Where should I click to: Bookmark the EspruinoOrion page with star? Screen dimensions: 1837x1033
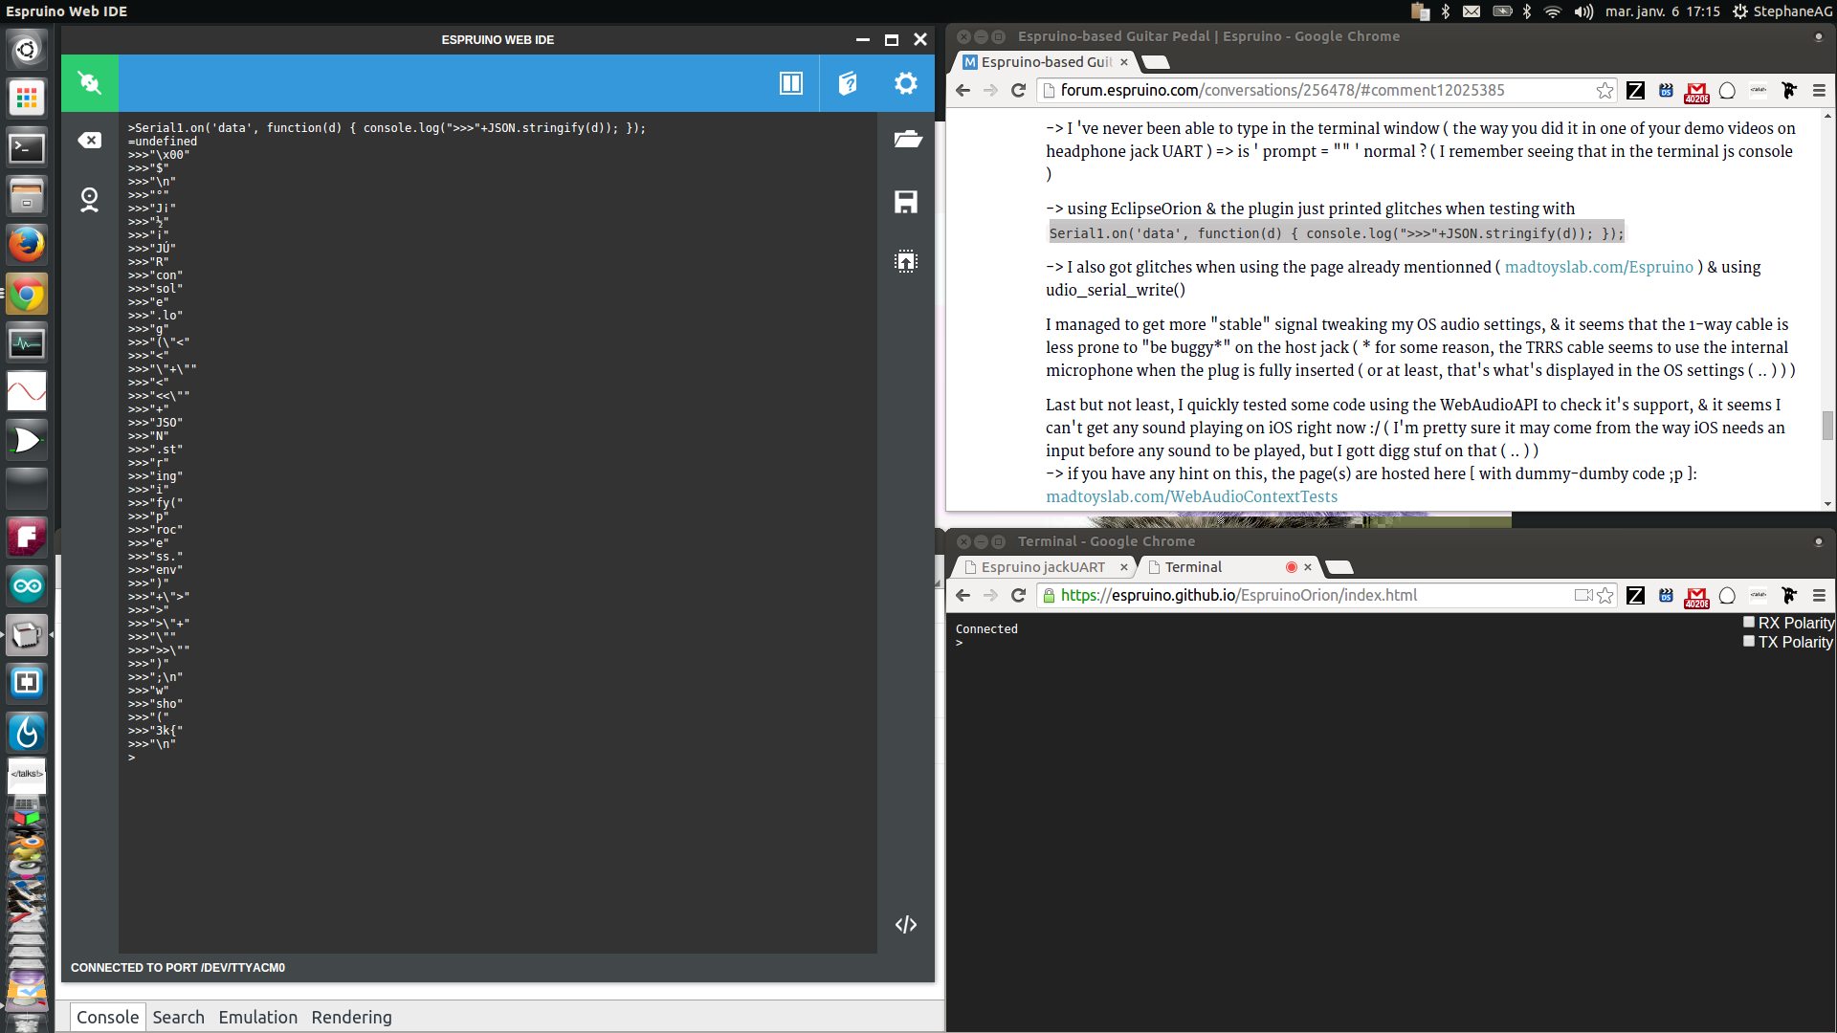pos(1605,595)
